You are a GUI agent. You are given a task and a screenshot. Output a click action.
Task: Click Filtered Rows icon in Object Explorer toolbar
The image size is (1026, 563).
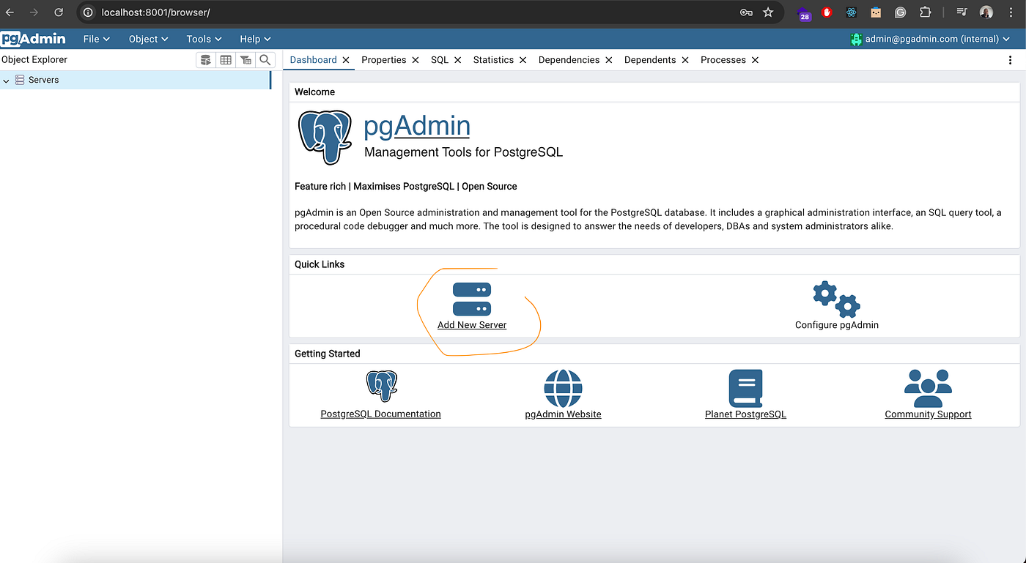[246, 60]
